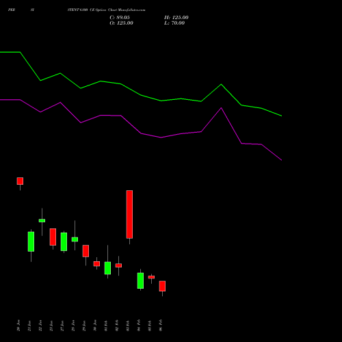Viewport: 342px width, 342px height.
Task: Click the green candlestick for 04 Feb
Action: [140, 280]
